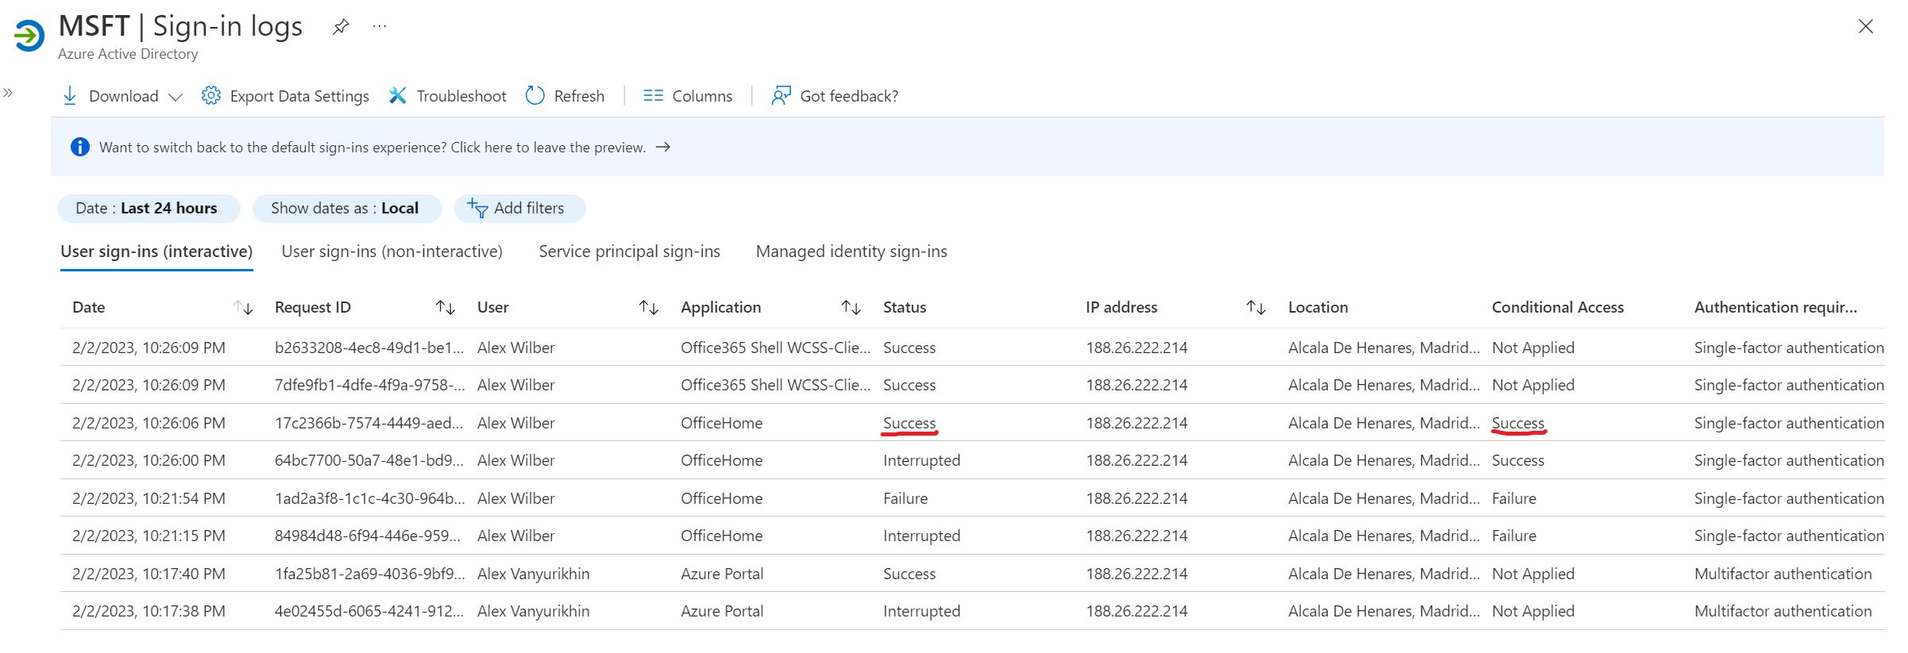
Task: Open the Date Last 24 hours filter
Action: coord(148,209)
